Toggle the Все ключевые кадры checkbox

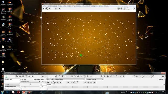pyautogui.click(x=33, y=79)
